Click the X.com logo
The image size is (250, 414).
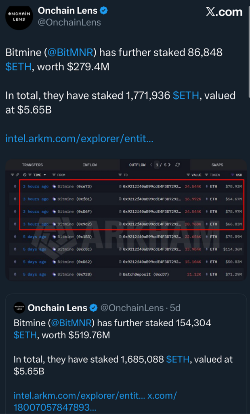224,12
